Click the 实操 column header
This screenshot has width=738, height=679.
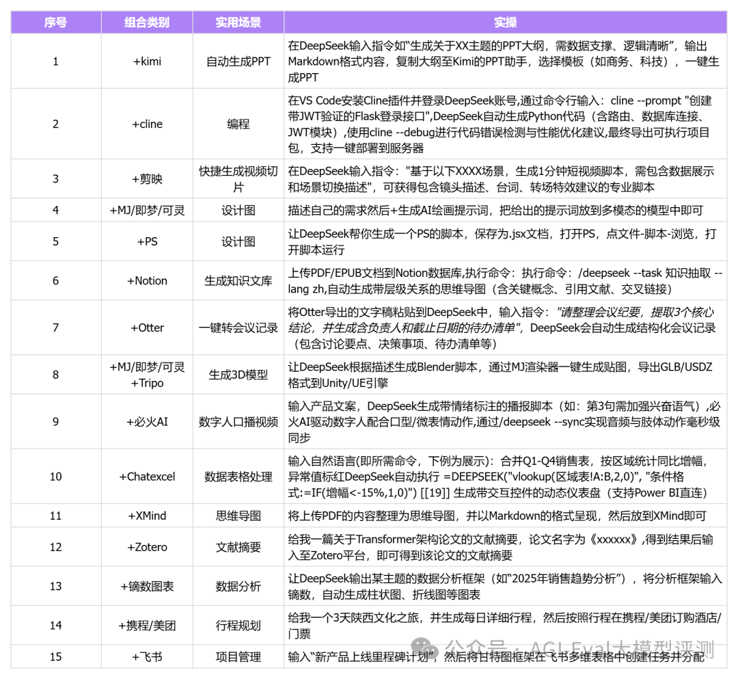(506, 22)
